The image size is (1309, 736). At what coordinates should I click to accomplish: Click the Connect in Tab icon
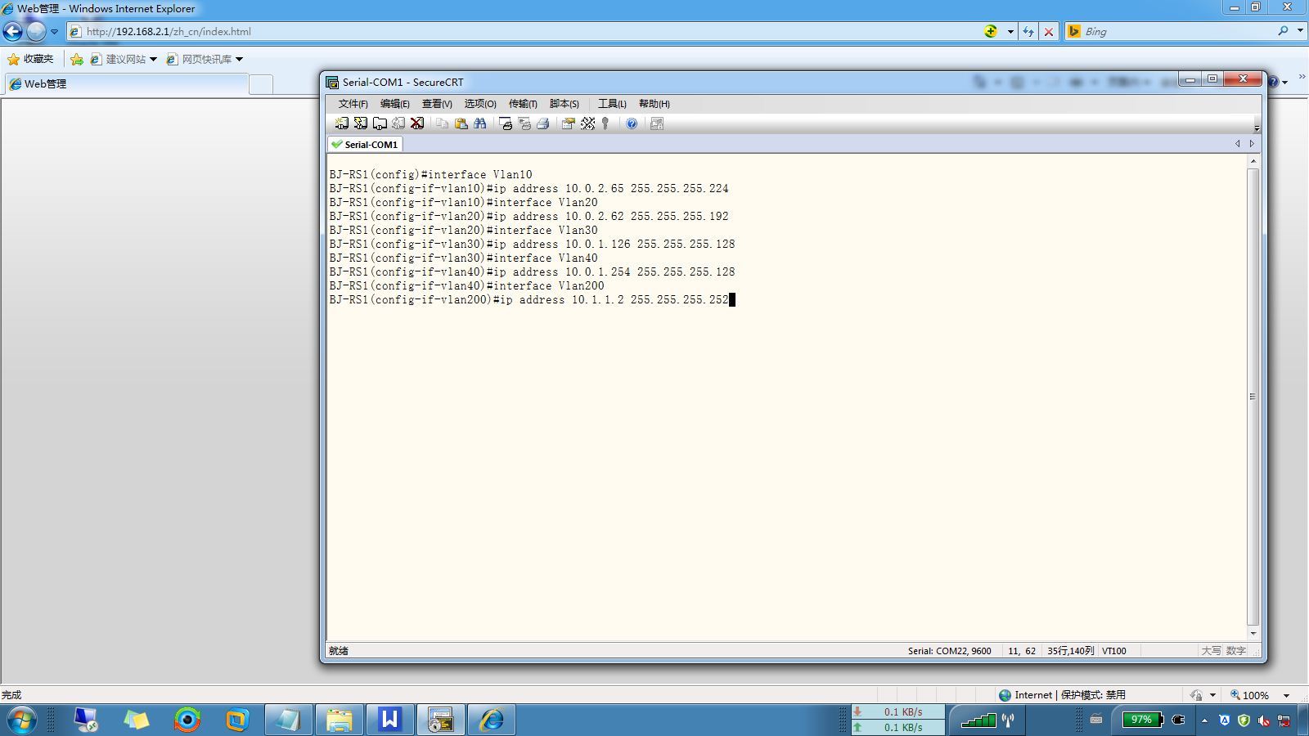tap(380, 123)
